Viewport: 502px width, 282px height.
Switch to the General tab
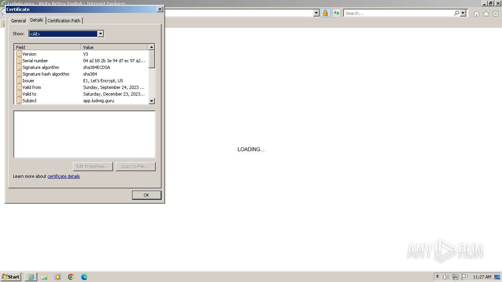pos(18,21)
